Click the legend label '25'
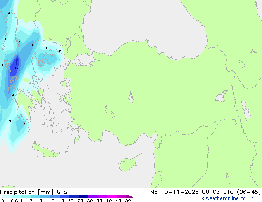 pos(80,200)
